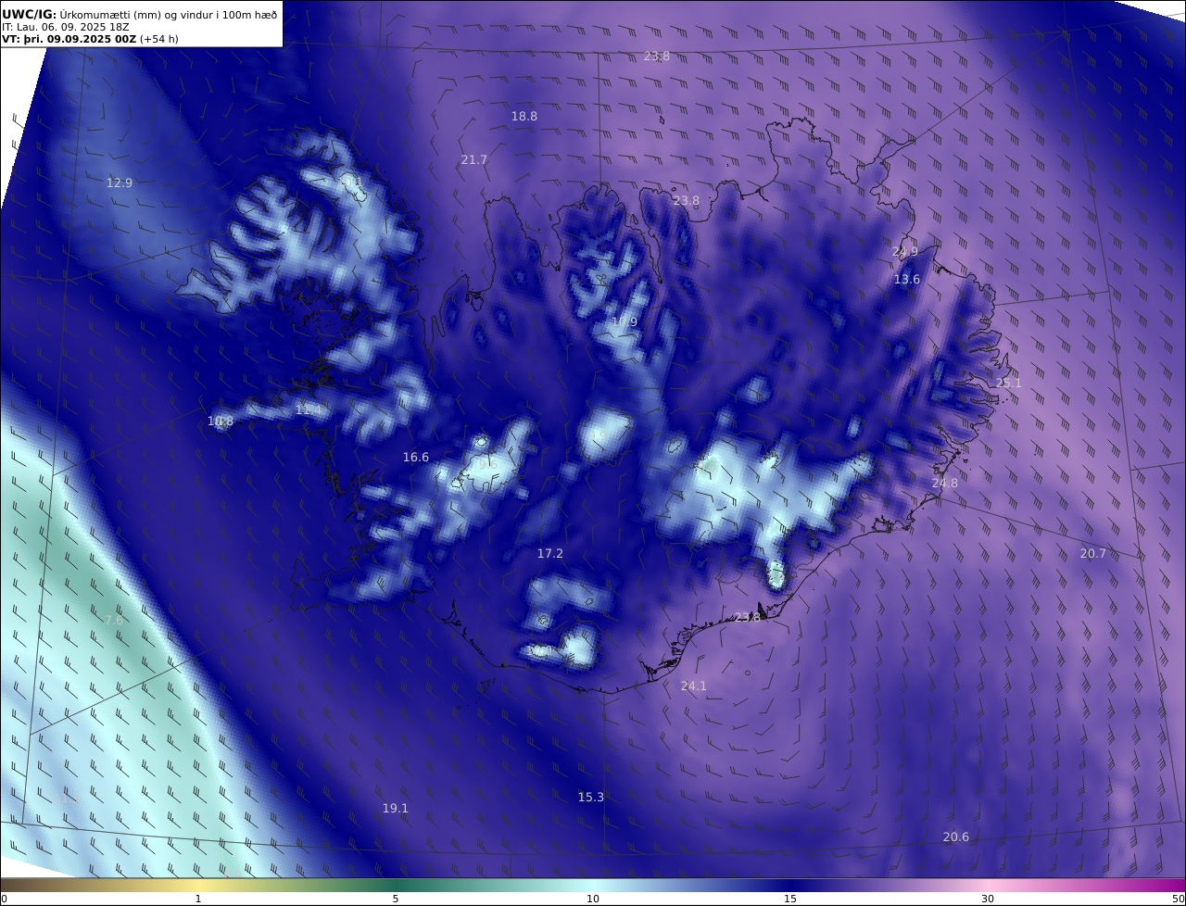Click the 21.7 value label
The image size is (1186, 906).
pyautogui.click(x=473, y=160)
